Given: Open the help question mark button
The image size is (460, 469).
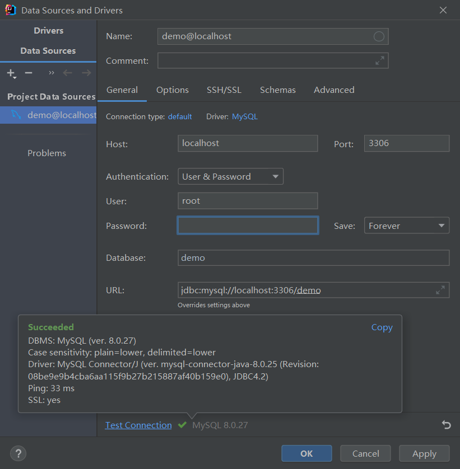Looking at the screenshot, I should [18, 453].
